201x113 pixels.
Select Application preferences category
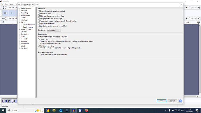pos(25,44)
